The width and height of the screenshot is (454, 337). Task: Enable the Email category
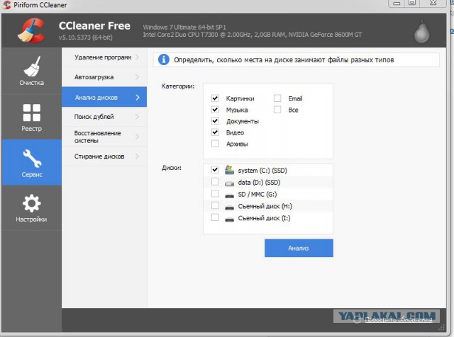[277, 98]
